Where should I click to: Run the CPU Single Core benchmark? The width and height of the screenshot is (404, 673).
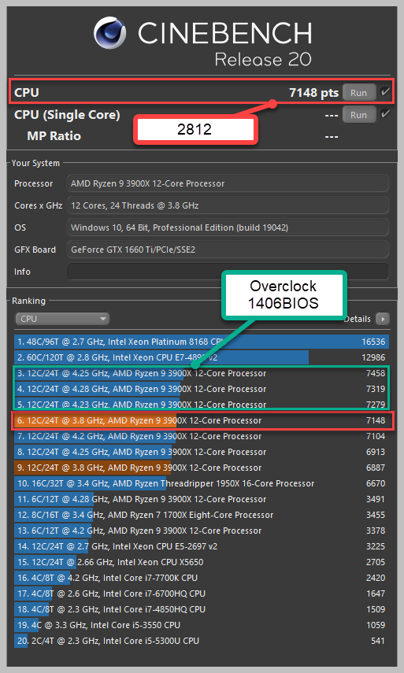[359, 115]
